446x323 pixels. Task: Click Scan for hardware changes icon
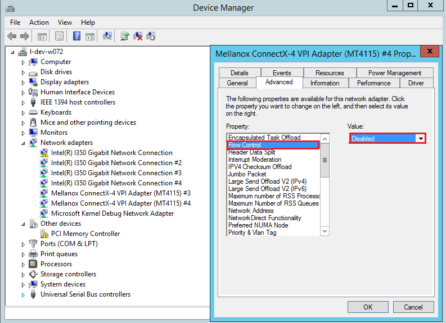click(107, 36)
